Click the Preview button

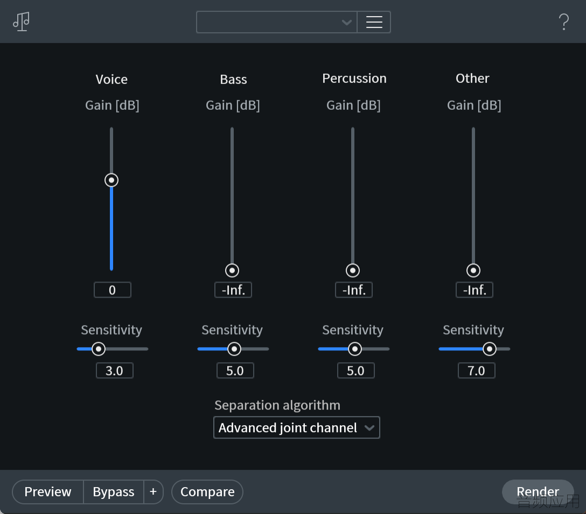click(x=48, y=491)
